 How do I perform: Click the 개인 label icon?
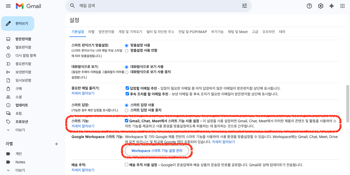8,154
